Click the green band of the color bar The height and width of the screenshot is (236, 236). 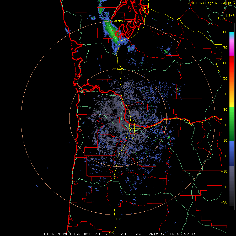point(232,124)
